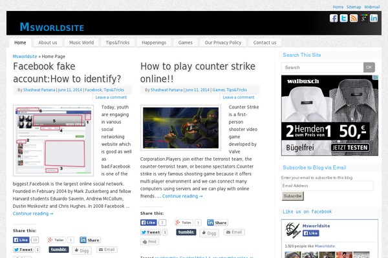Open the Counter Strike game image thumbnail
This screenshot has width=388, height=258.
click(180, 128)
